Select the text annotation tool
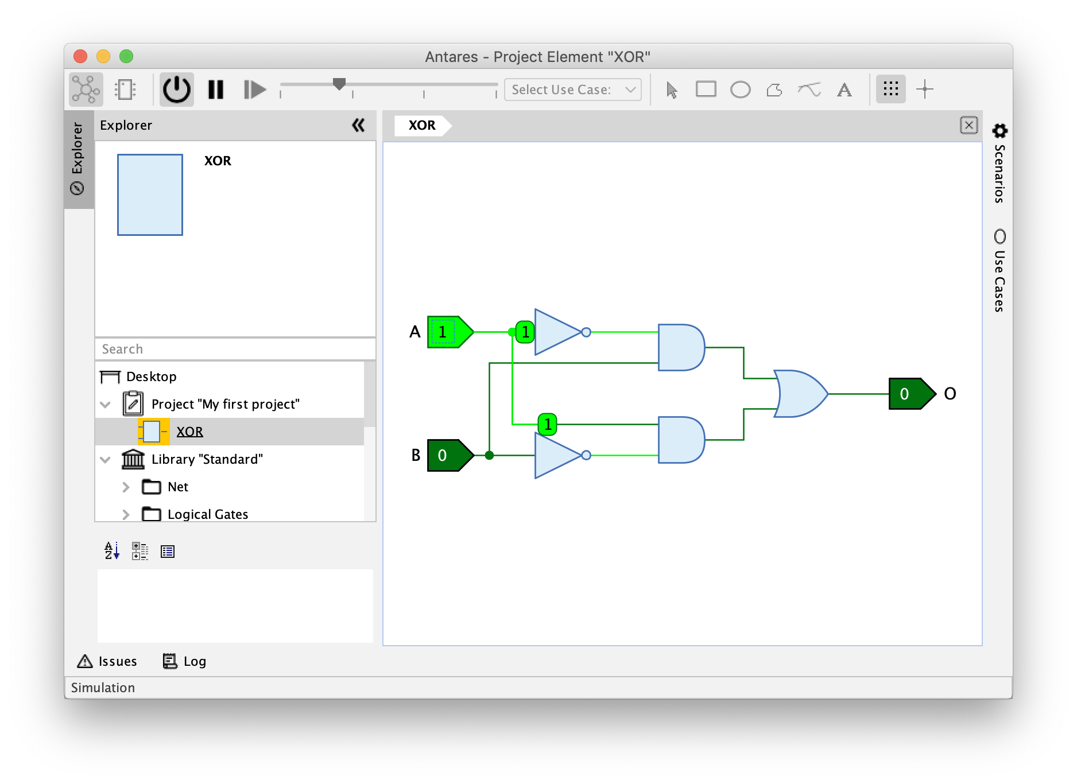Screen dimensions: 1077x784 844,90
